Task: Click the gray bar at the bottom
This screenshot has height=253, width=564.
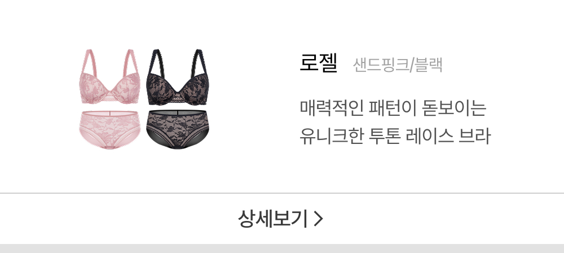Action: pyautogui.click(x=282, y=249)
